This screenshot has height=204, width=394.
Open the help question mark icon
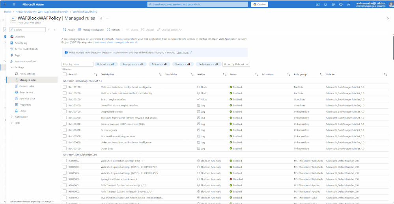(x=341, y=4)
